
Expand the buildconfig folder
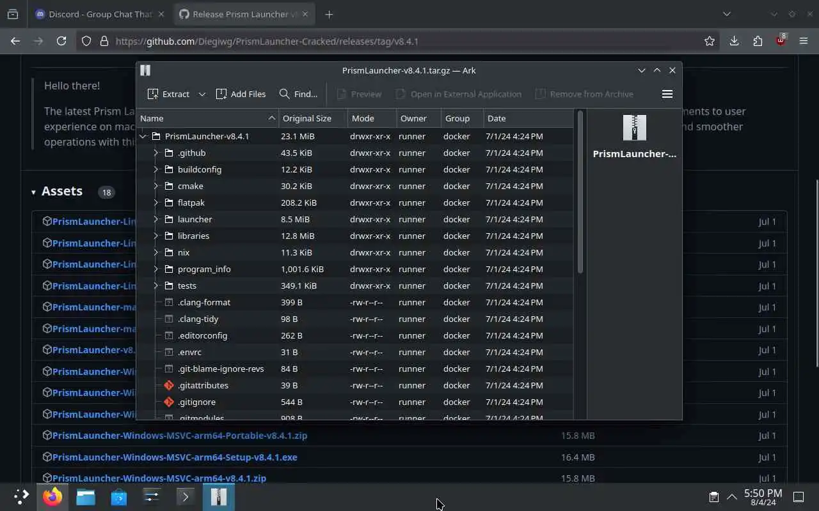[155, 169]
